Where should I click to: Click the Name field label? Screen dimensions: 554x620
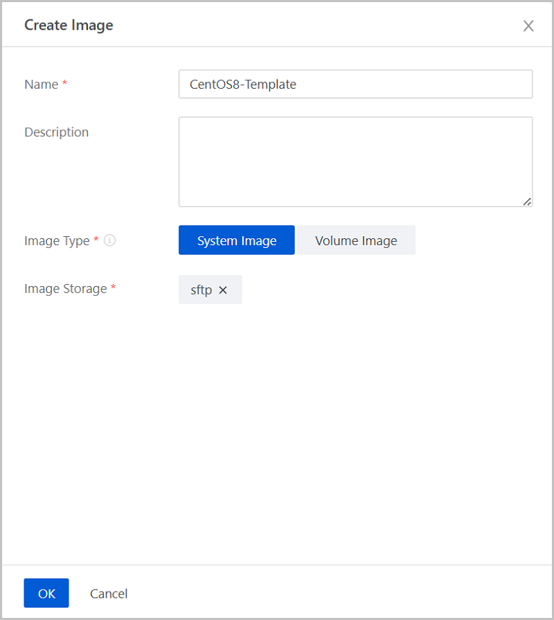tap(41, 85)
